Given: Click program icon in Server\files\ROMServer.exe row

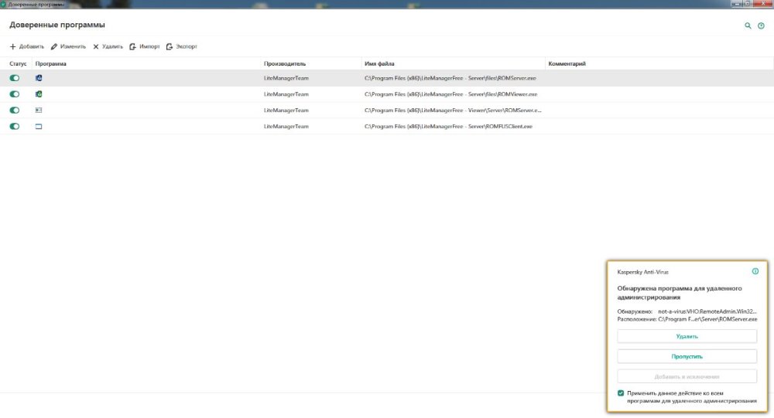Looking at the screenshot, I should pyautogui.click(x=39, y=78).
